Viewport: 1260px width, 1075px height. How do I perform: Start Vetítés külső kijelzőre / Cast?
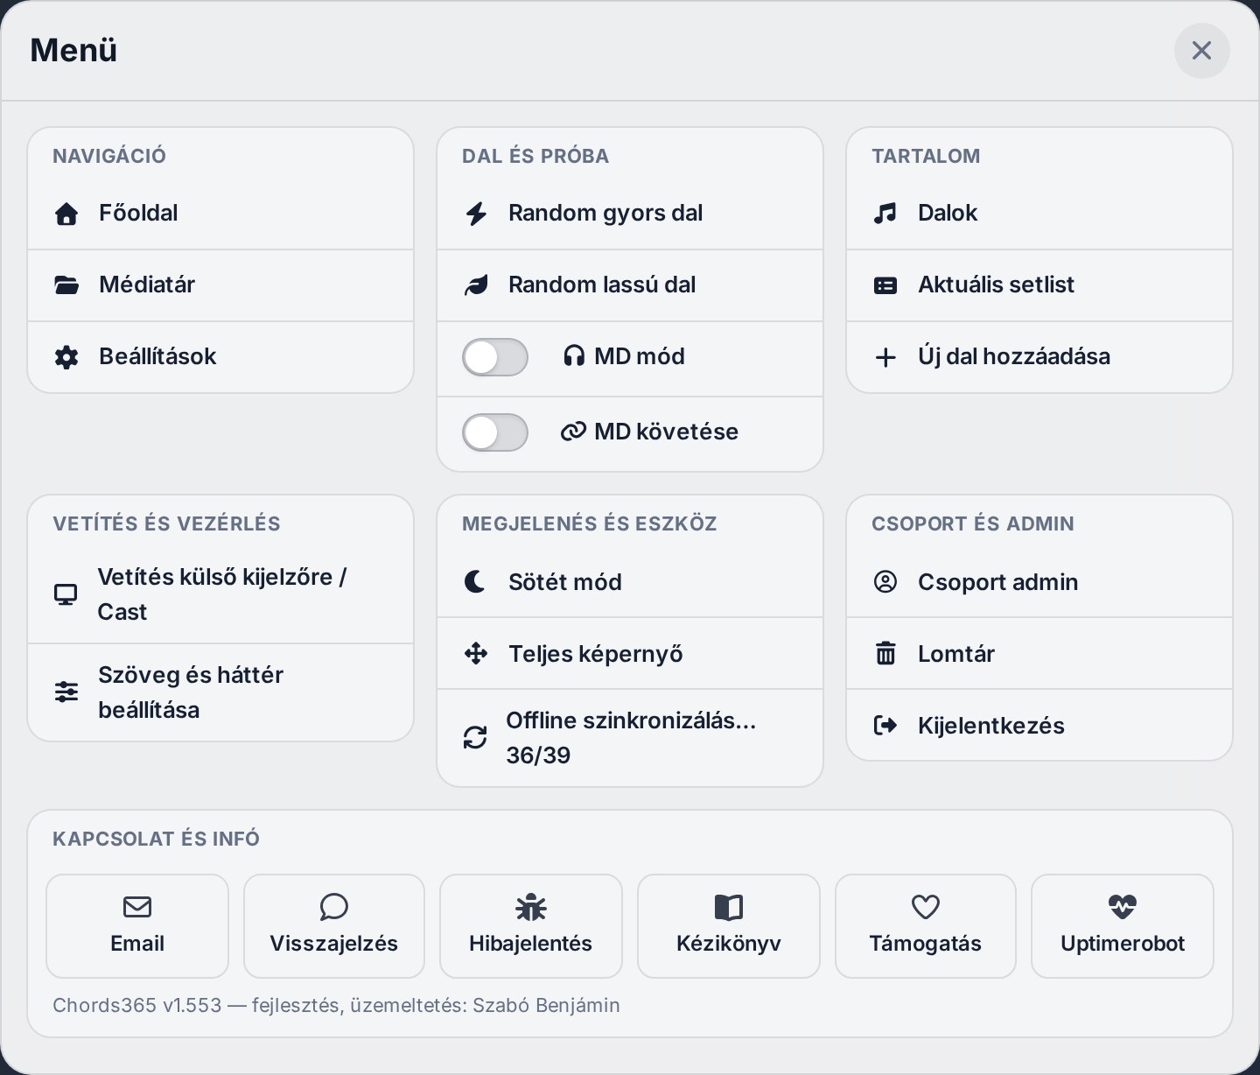220,594
